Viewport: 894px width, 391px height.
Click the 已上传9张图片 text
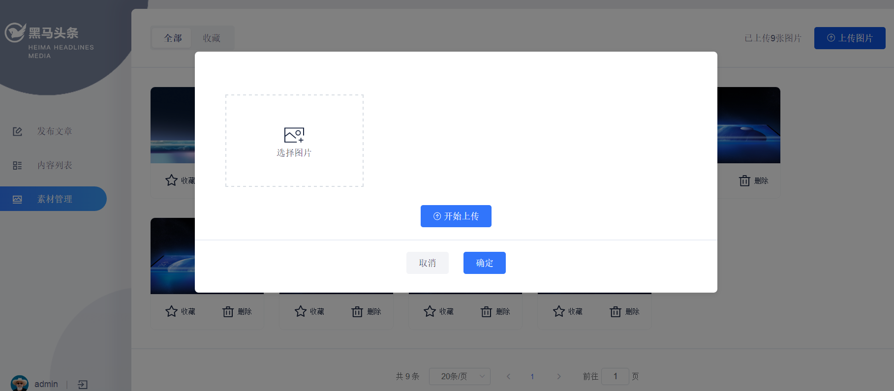(773, 38)
